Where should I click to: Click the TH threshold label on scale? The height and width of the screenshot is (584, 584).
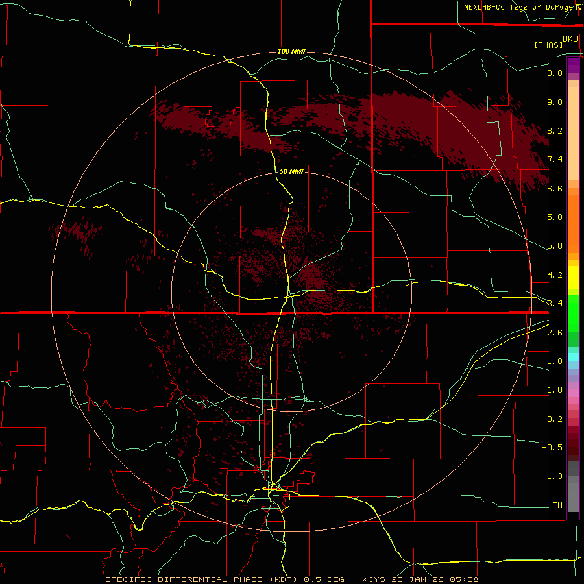click(x=557, y=505)
